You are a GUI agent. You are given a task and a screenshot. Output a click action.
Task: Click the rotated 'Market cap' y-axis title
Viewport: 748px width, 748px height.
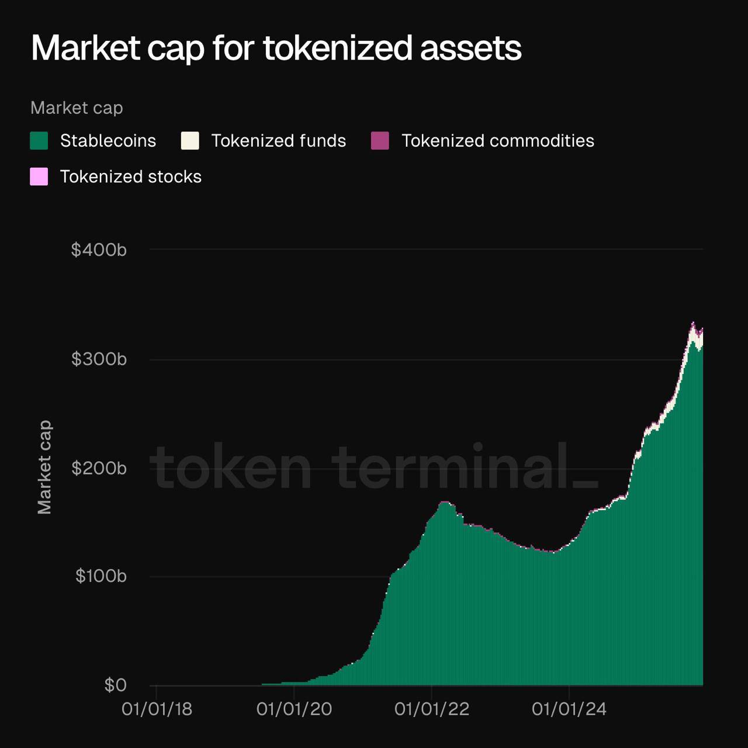44,467
